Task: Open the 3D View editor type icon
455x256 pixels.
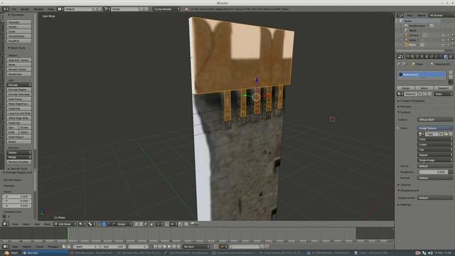Action: click(x=6, y=224)
